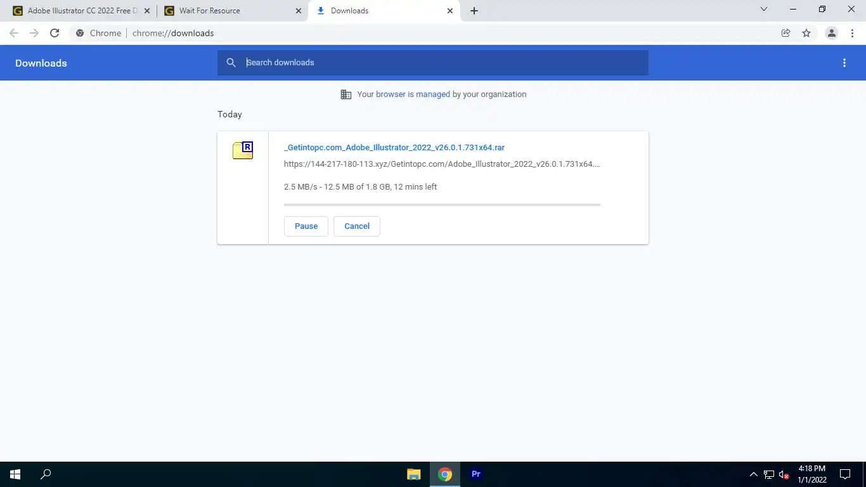
Task: Open the 'browser is managed' link
Action: click(413, 94)
